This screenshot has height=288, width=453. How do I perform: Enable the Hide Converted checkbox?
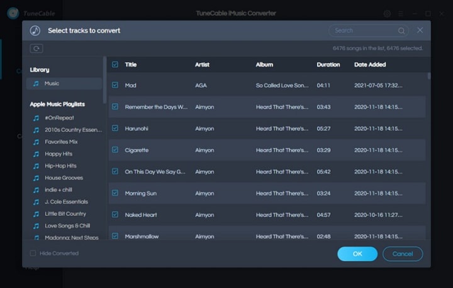click(33, 253)
